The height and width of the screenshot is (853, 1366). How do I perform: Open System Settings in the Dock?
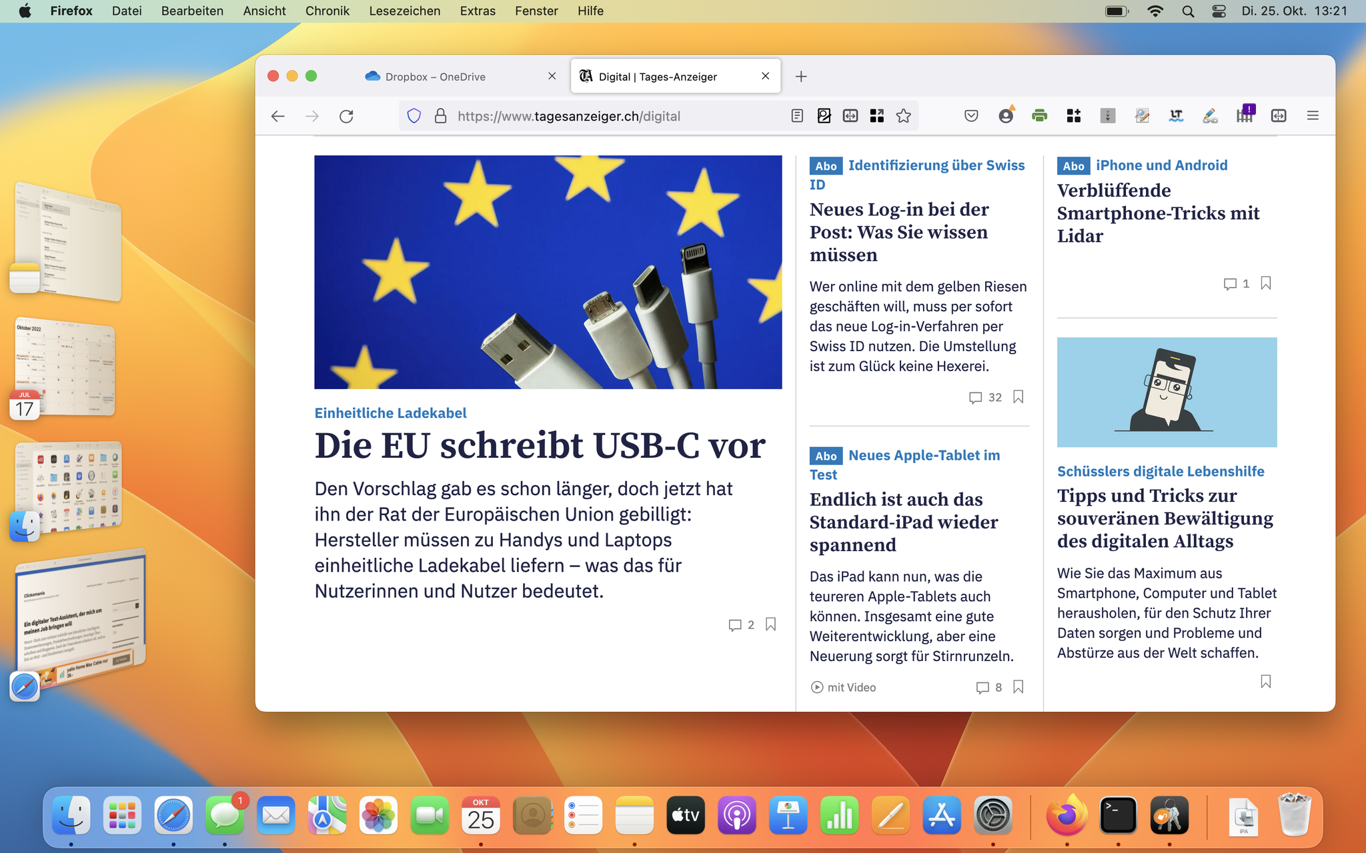[993, 815]
